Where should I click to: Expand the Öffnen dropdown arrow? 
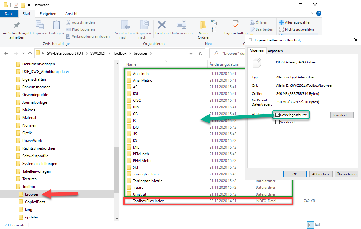tap(270, 22)
